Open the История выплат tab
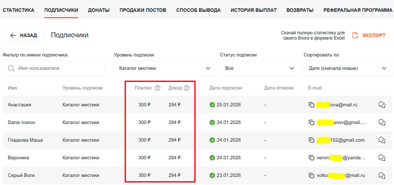 (x=253, y=10)
